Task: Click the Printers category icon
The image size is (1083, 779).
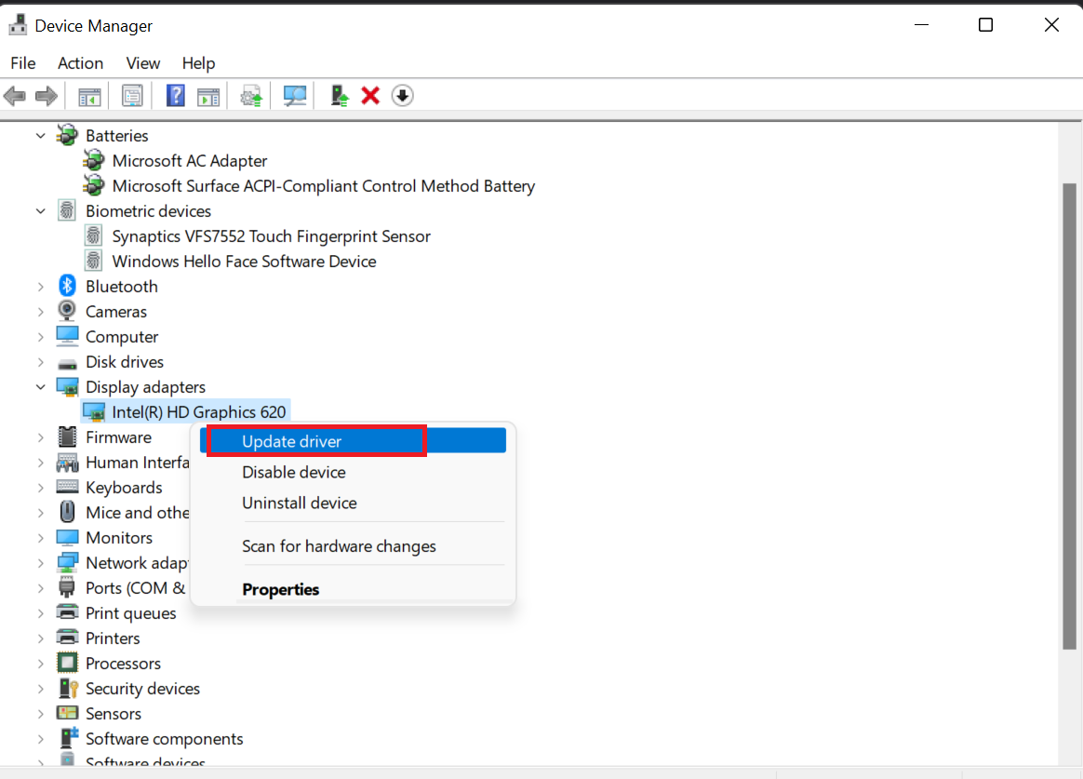Action: (67, 637)
